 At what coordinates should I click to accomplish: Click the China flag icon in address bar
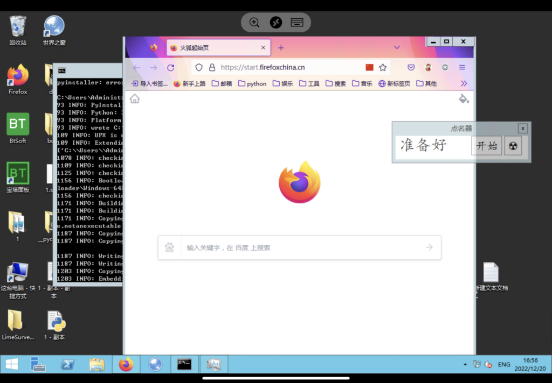click(369, 68)
